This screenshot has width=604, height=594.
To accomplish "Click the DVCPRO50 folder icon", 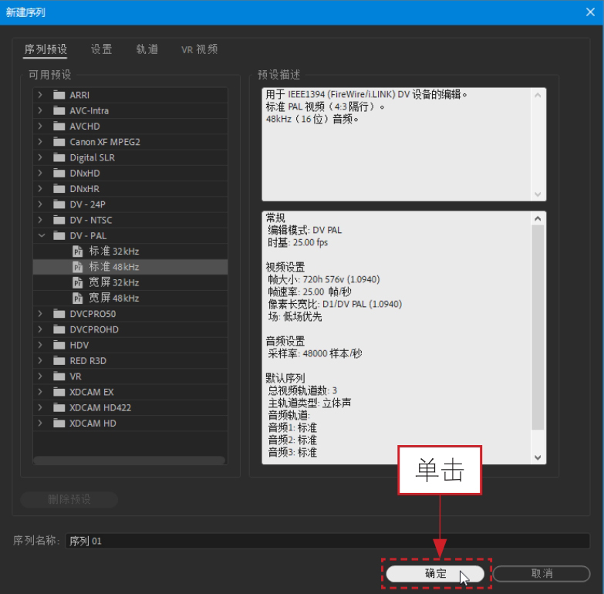I will pyautogui.click(x=59, y=313).
